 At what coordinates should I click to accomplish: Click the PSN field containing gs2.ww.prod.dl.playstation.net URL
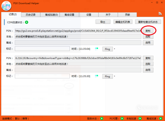pos(78,31)
